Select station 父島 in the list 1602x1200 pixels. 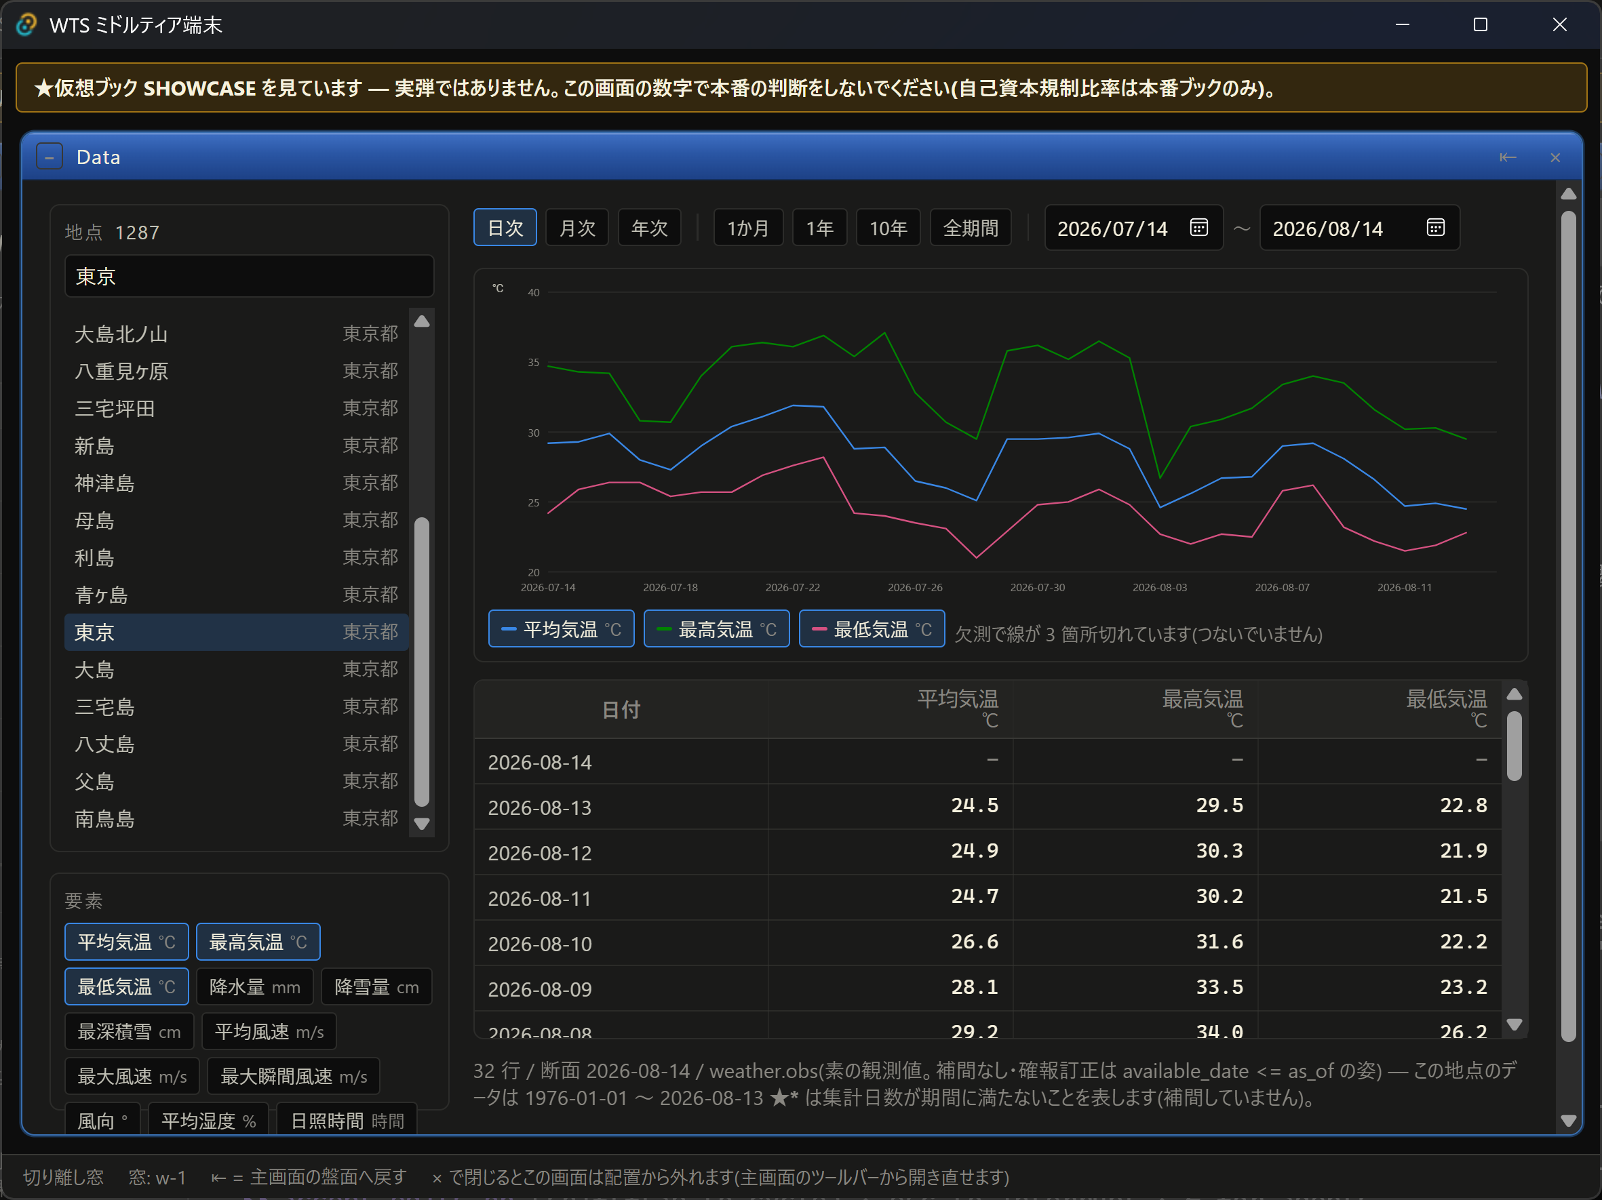(x=236, y=782)
